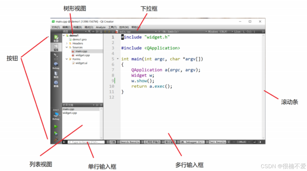Open the QML Debugger Console pane

point(191,142)
